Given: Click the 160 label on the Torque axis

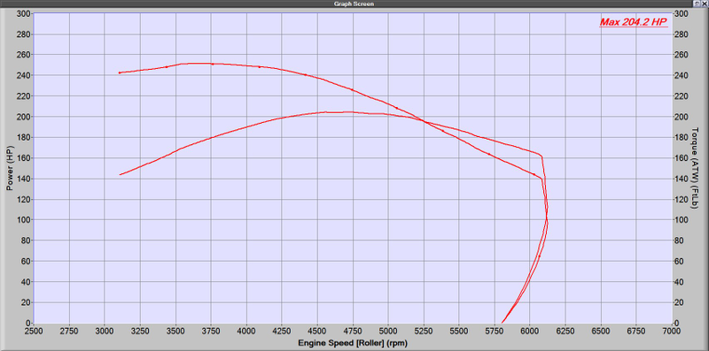Looking at the screenshot, I should 682,158.
